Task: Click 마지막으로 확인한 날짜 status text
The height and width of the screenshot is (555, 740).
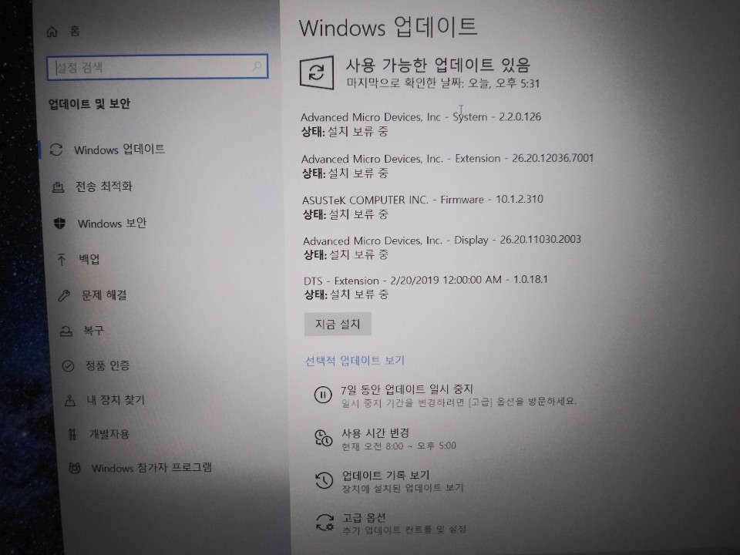Action: tap(443, 83)
